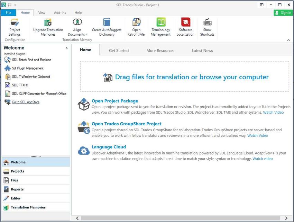
Task: Open Project Settings in the ribbon
Action: pyautogui.click(x=15, y=27)
